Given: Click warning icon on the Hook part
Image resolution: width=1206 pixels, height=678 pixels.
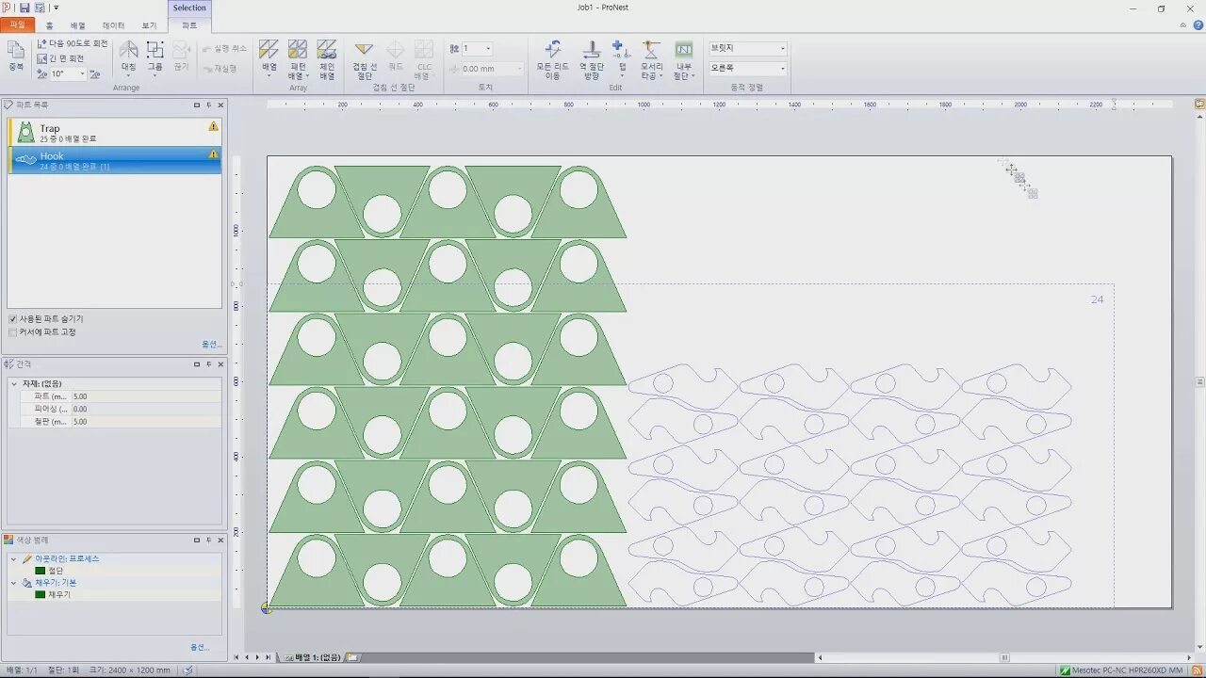Looking at the screenshot, I should coord(213,154).
